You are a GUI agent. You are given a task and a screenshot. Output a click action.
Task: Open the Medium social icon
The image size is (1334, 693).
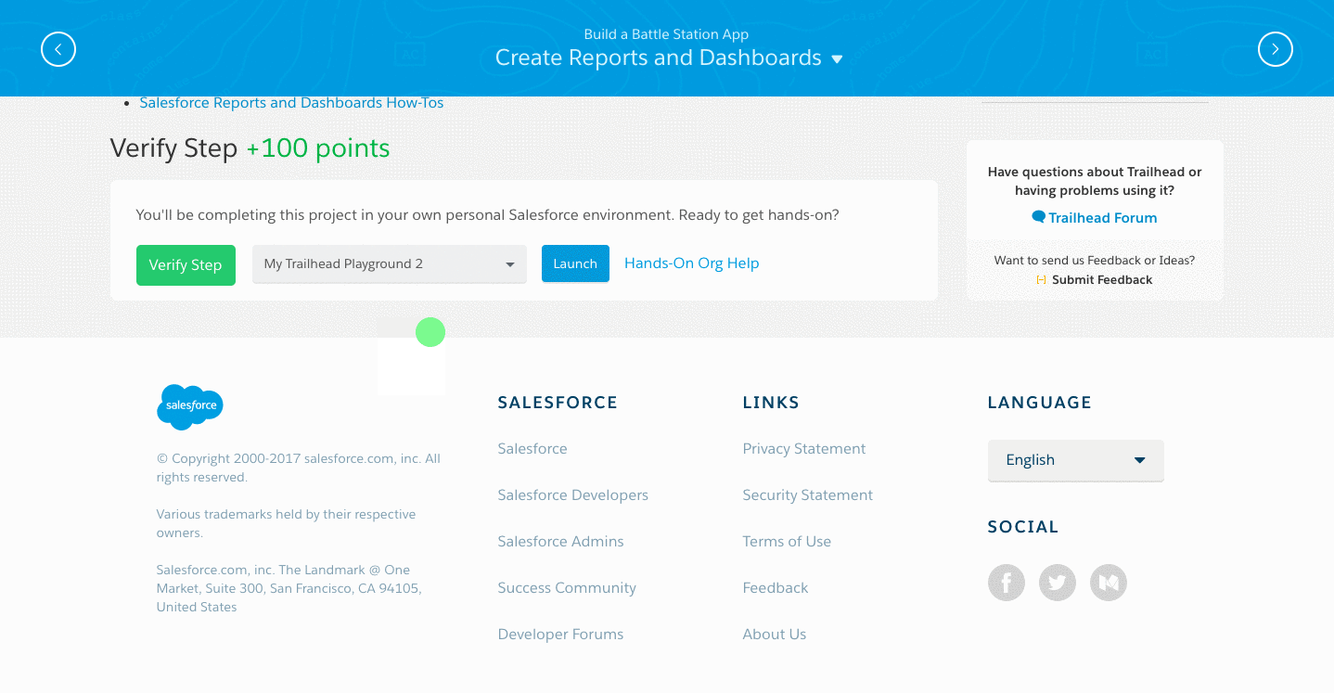pyautogui.click(x=1109, y=583)
